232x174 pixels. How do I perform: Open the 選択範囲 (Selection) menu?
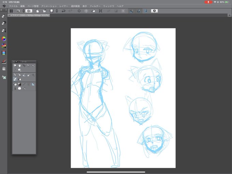point(75,6)
